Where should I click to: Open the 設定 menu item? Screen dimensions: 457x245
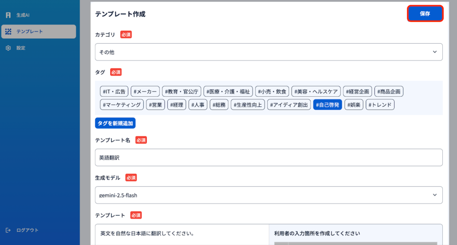tap(21, 48)
